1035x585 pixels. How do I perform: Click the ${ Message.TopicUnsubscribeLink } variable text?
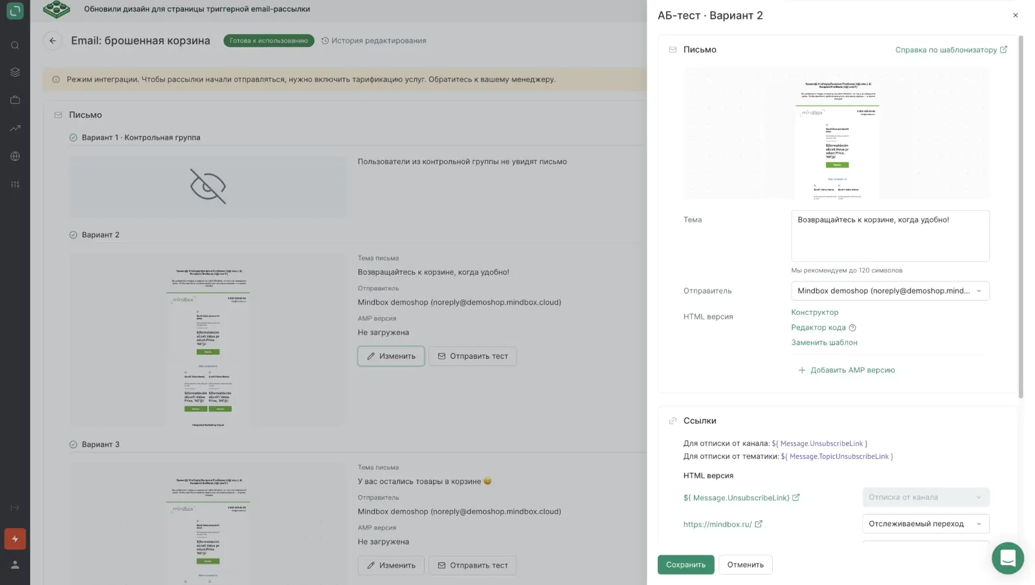click(837, 457)
